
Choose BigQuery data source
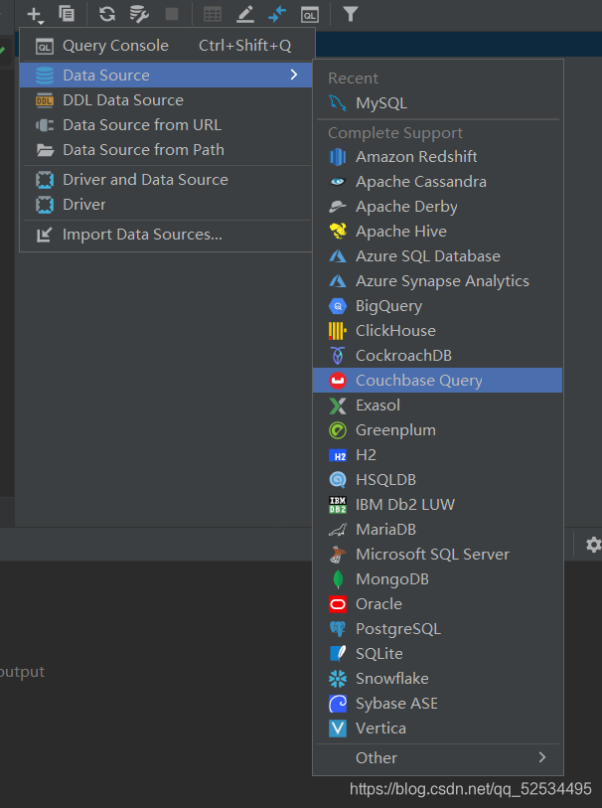tap(438, 306)
